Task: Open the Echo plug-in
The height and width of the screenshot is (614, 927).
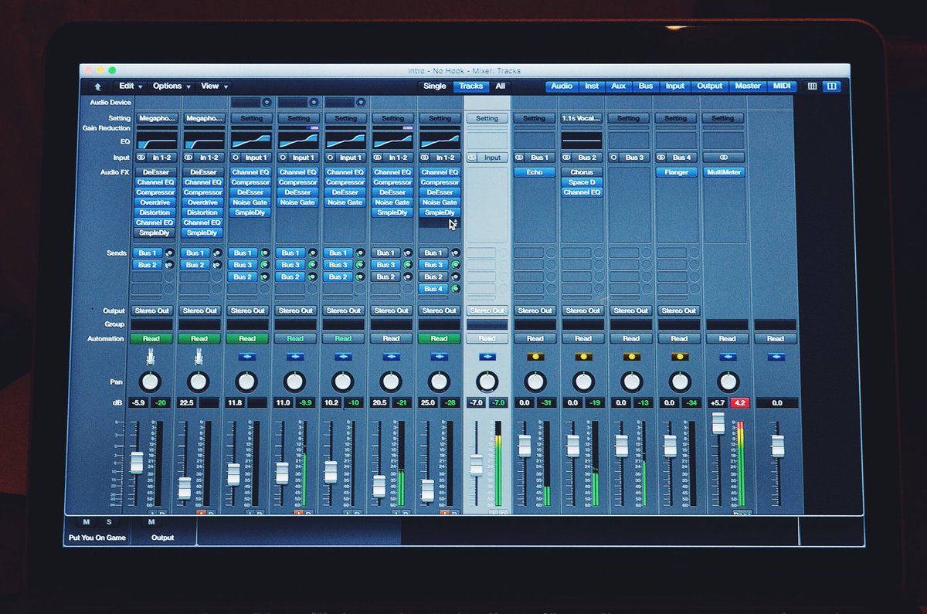Action: click(x=535, y=172)
